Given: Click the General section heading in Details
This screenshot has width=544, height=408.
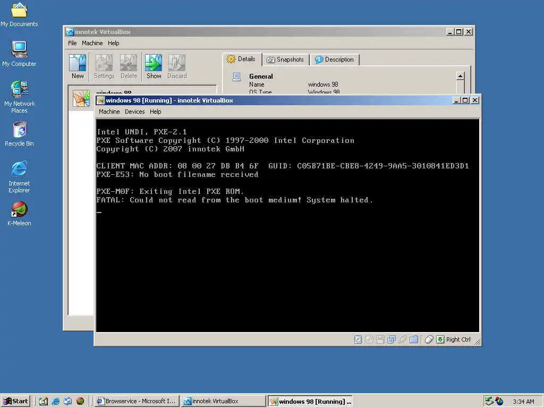Looking at the screenshot, I should [x=261, y=76].
